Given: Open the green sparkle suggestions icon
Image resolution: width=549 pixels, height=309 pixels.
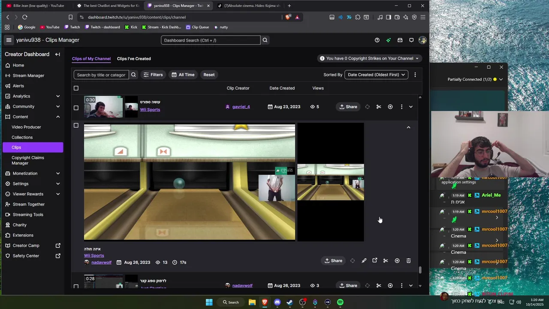Looking at the screenshot, I should 388,40.
